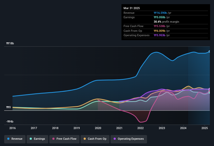Click the Operating Expenses tooltip label
The image size is (214, 146).
click(x=137, y=35)
